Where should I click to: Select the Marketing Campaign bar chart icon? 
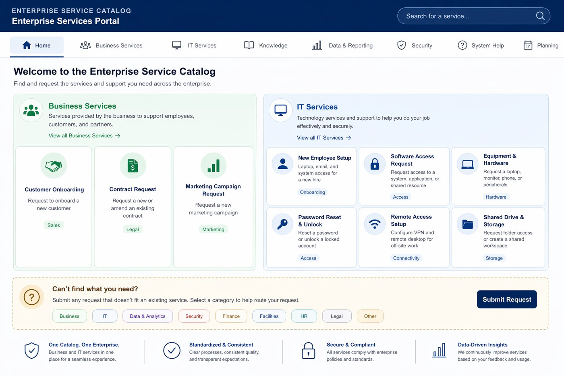coord(213,165)
